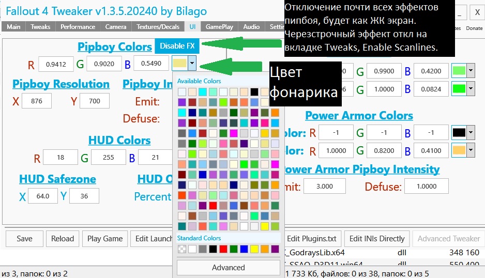Pick red in Standard Colors
Screen dimensions: 485x278
click(x=223, y=249)
